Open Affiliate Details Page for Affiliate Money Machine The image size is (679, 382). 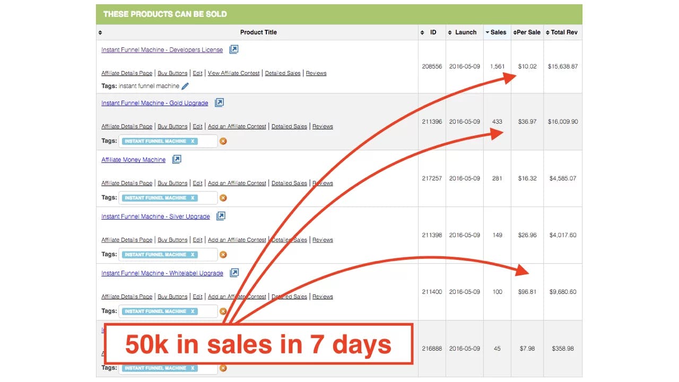(127, 183)
